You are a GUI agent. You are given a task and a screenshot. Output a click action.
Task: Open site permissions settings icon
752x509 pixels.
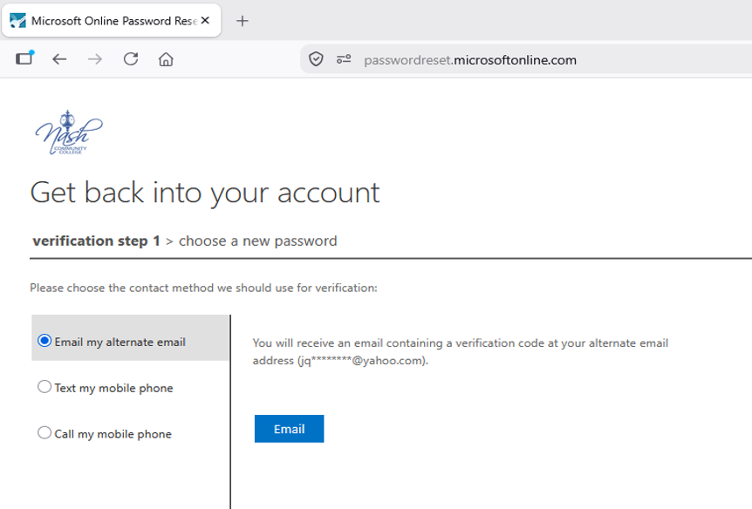(x=344, y=59)
